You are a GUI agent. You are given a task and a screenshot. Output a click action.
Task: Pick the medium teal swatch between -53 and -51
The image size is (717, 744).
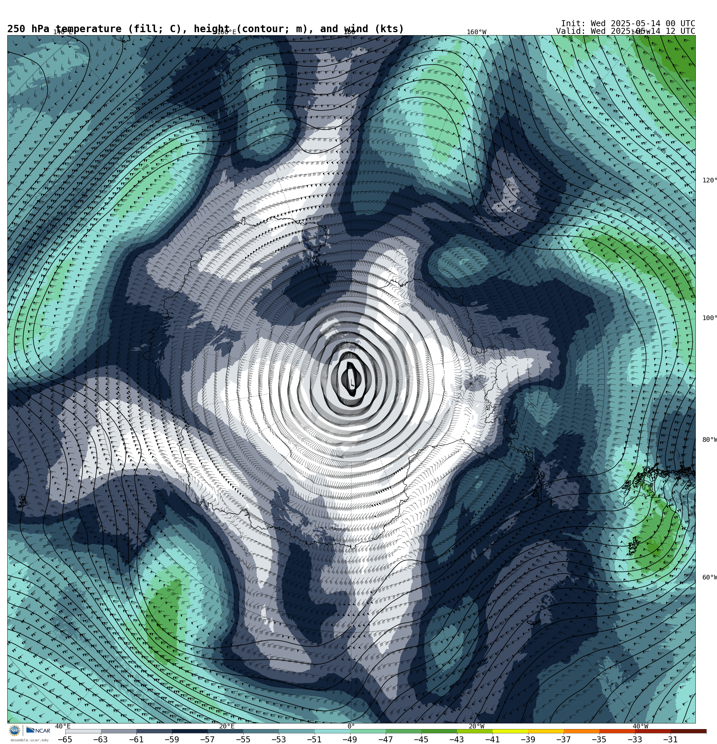pos(297,731)
